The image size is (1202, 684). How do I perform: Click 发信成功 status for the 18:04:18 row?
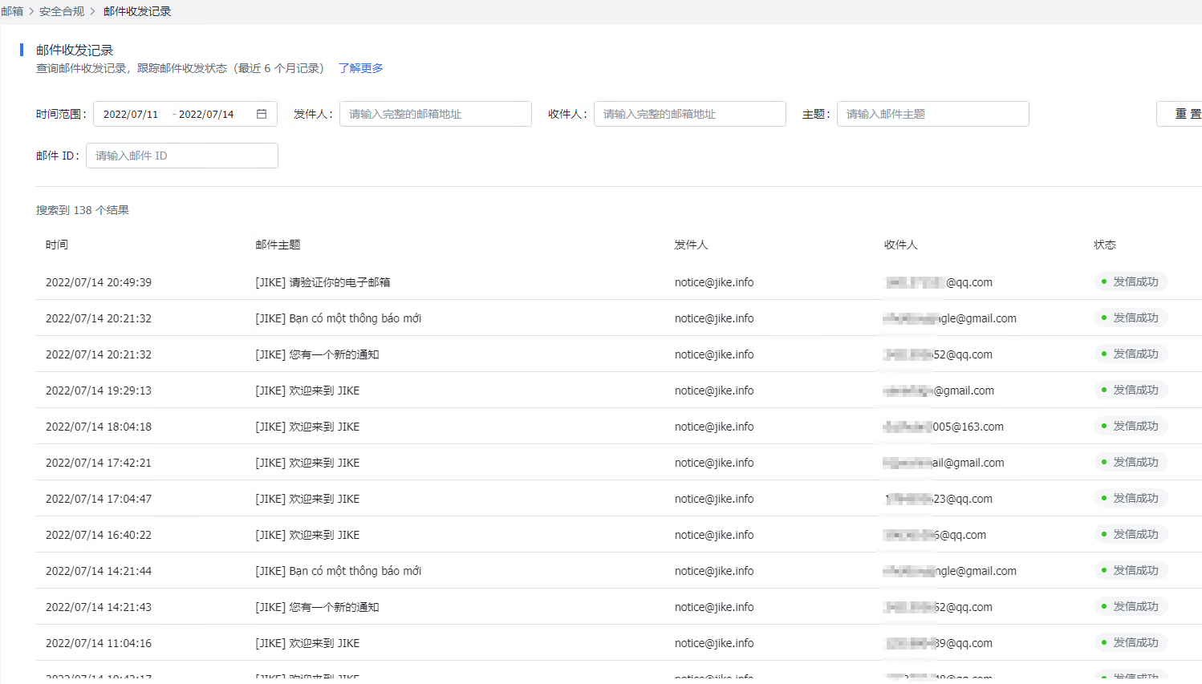[1131, 426]
